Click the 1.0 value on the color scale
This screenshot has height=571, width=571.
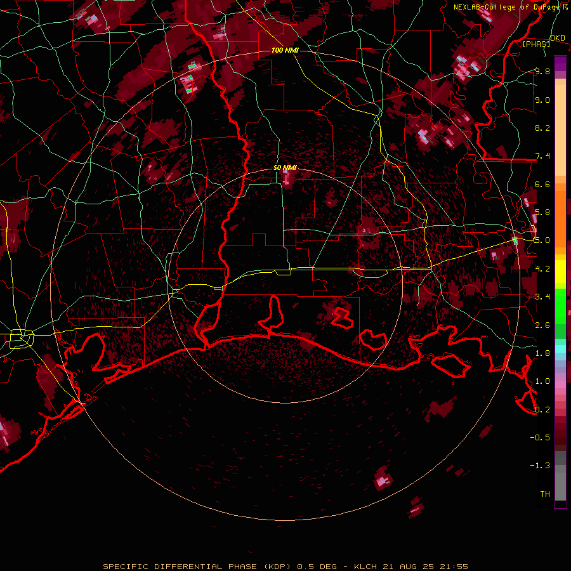pyautogui.click(x=542, y=381)
